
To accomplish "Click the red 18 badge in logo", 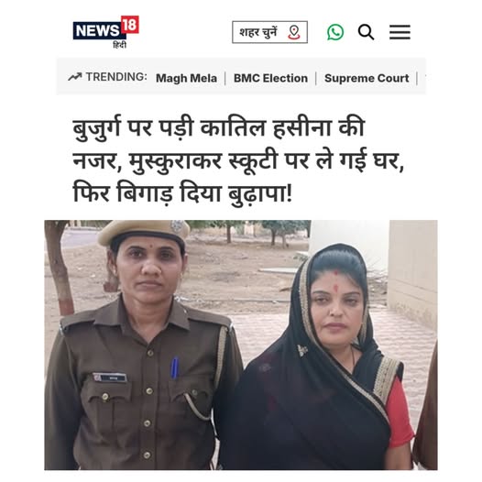I will click(x=130, y=25).
